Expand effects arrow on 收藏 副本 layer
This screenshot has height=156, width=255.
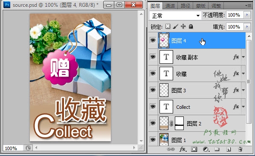(243, 57)
